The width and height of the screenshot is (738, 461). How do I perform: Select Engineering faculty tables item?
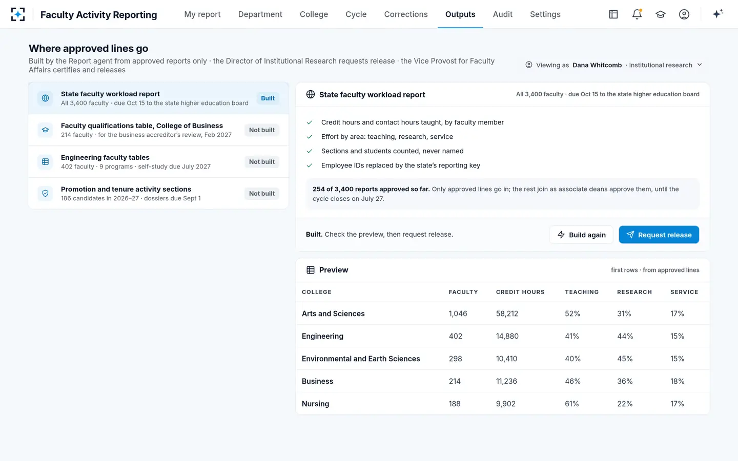click(158, 162)
